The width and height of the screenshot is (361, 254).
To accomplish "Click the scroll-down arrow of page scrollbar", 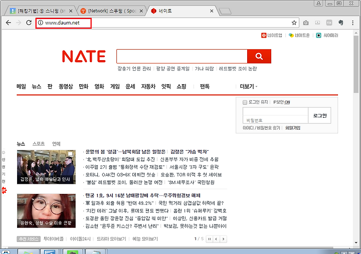I will 356,242.
